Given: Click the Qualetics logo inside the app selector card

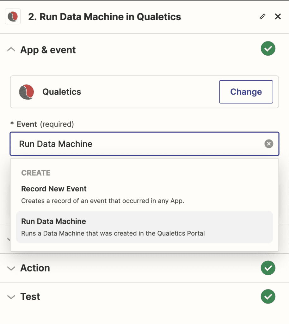Looking at the screenshot, I should pos(26,92).
